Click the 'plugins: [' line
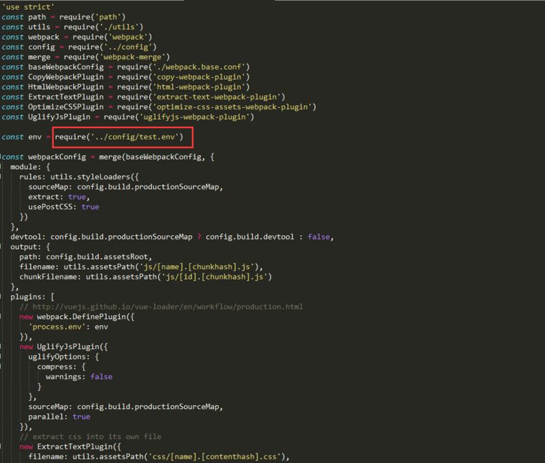 point(32,297)
